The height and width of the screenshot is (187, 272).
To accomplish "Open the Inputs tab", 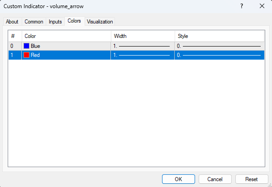I will (x=55, y=22).
